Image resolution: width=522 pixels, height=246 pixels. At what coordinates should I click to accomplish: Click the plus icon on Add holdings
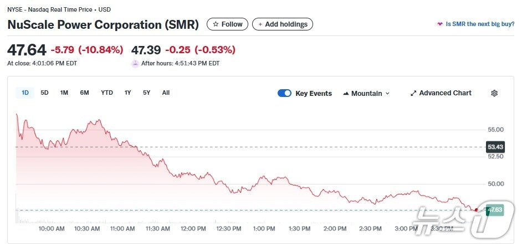[260, 24]
